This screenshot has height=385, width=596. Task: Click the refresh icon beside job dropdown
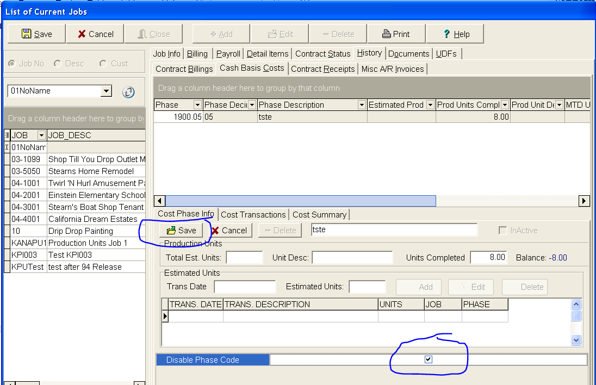point(128,92)
